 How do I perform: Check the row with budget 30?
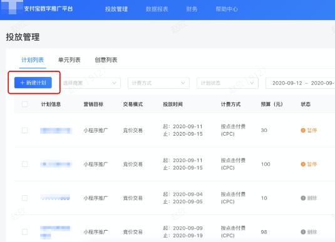pos(25,130)
